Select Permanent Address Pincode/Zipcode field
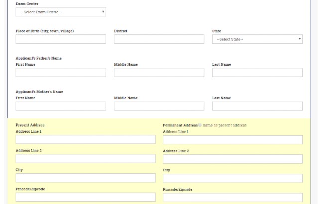 click(x=232, y=197)
